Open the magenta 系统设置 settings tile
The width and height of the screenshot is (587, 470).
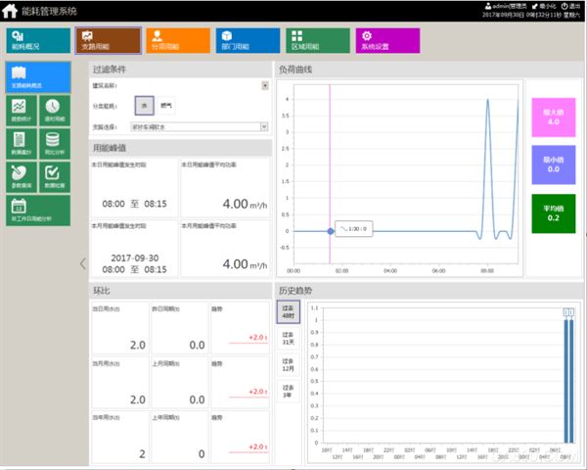point(387,40)
